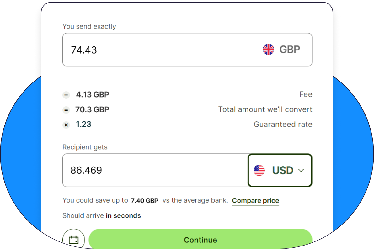Click the US flag icon
374x249 pixels.
pyautogui.click(x=259, y=170)
